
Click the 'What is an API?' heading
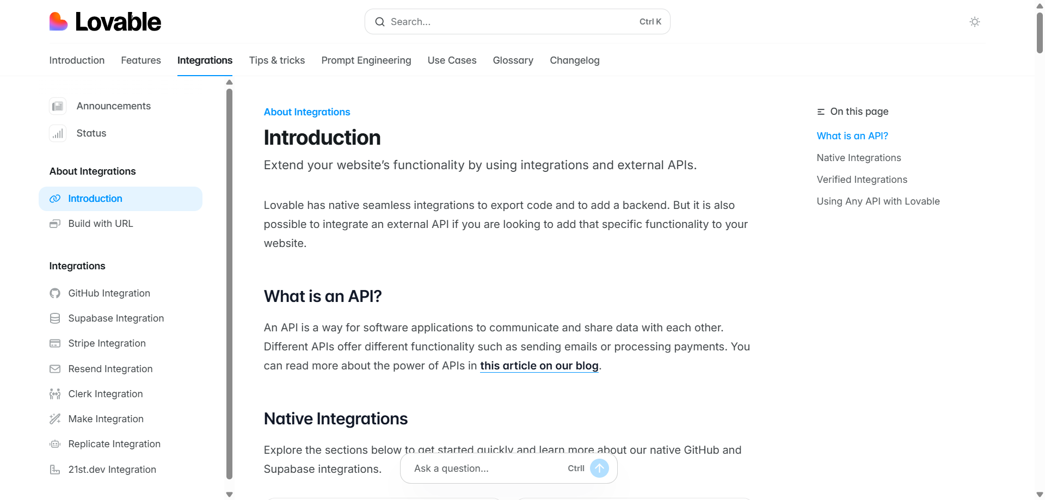[323, 297]
